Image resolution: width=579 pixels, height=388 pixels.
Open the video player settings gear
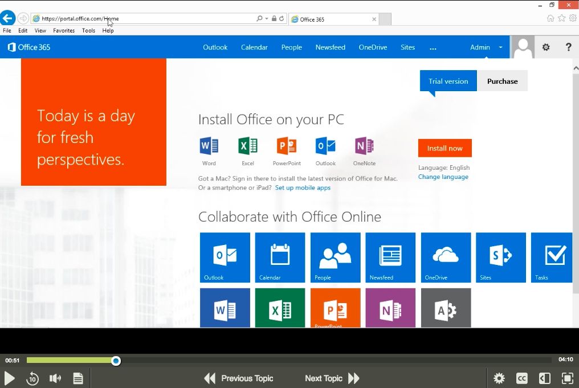point(499,378)
